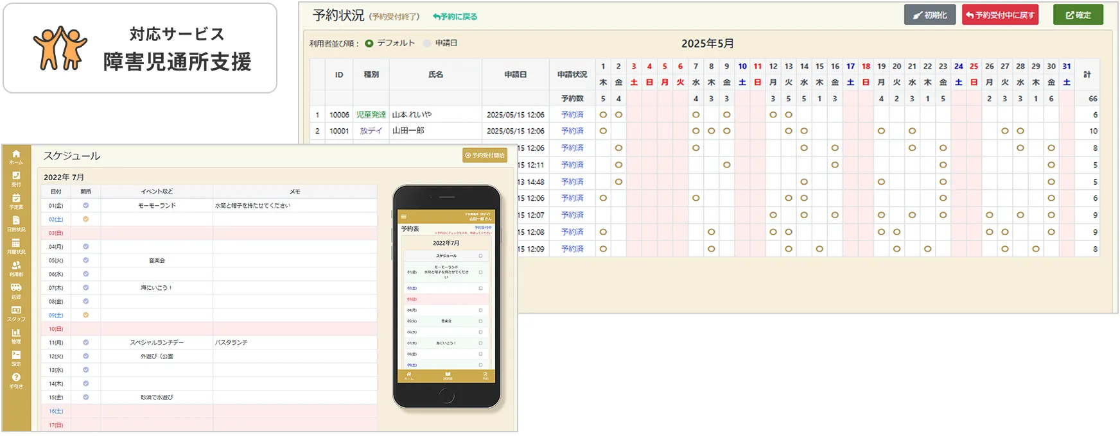Click the 申請状況 column header
Screen dimensions: 1120x436
pos(572,75)
